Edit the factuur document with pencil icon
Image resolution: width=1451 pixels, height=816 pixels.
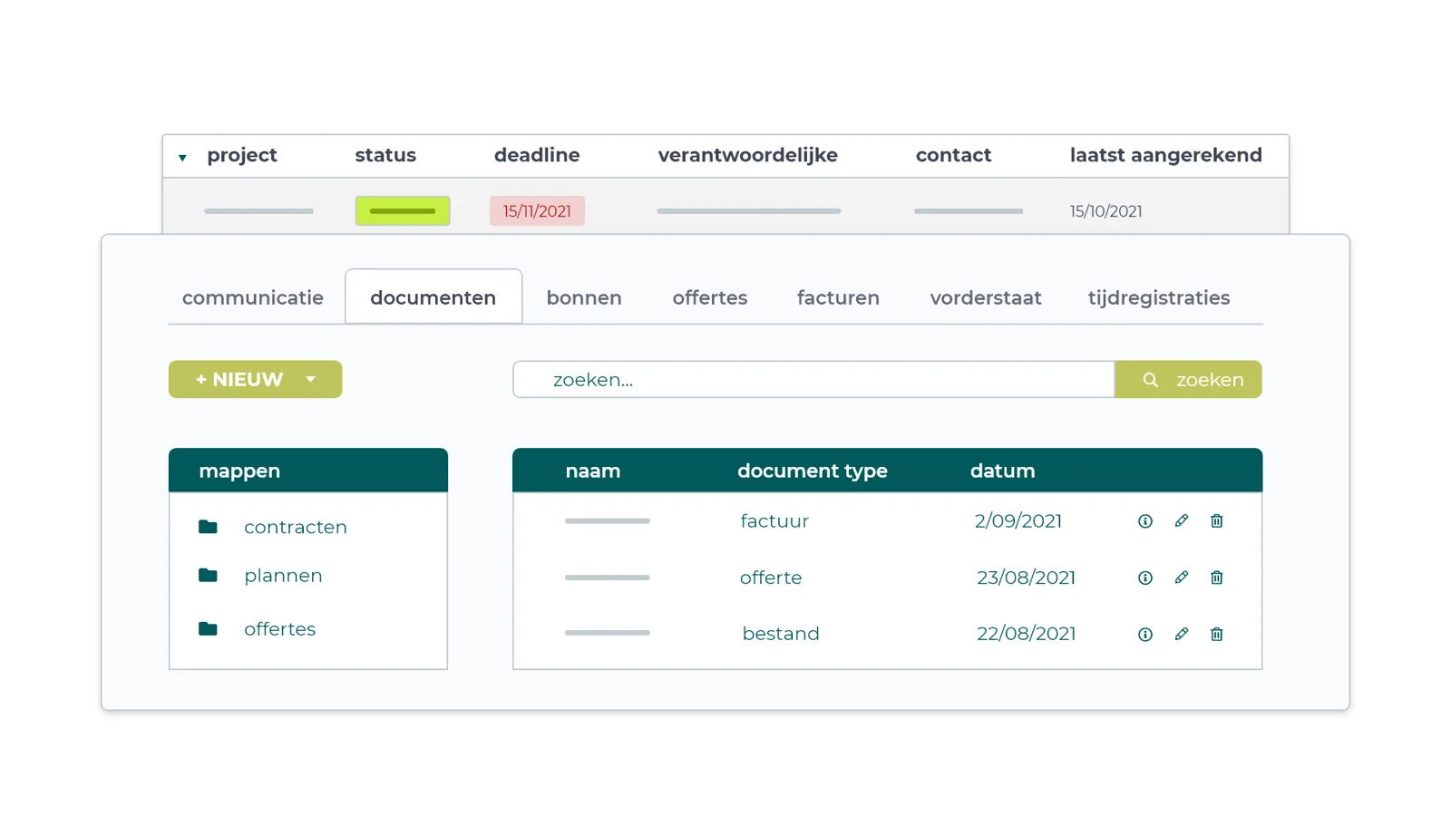(x=1181, y=520)
